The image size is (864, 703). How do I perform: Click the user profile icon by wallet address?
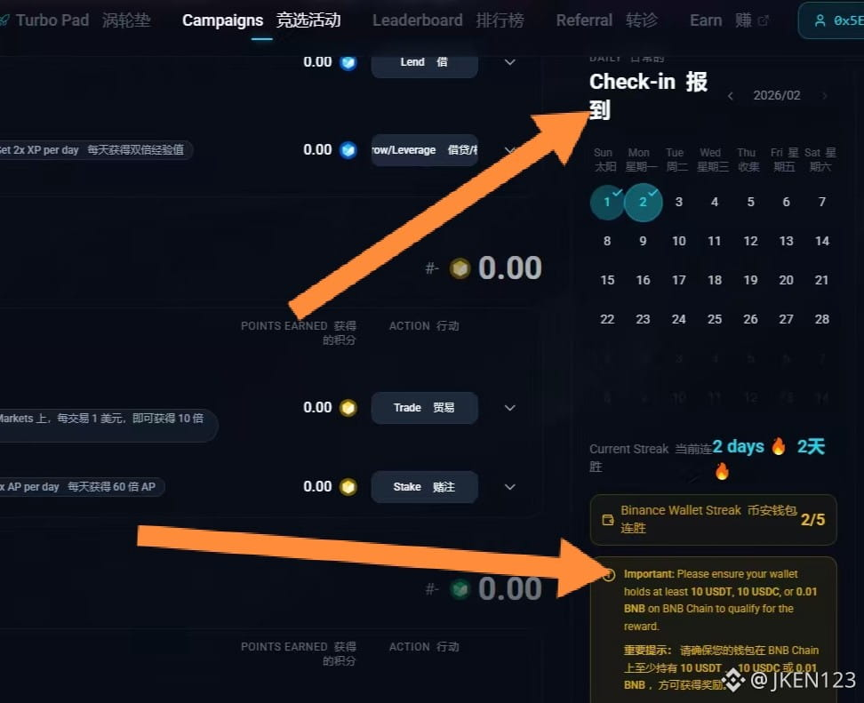tap(820, 21)
